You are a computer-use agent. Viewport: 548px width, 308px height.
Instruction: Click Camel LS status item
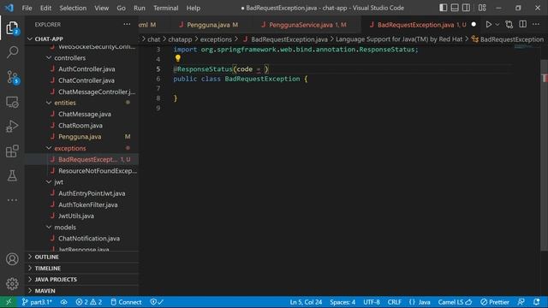[455, 302]
